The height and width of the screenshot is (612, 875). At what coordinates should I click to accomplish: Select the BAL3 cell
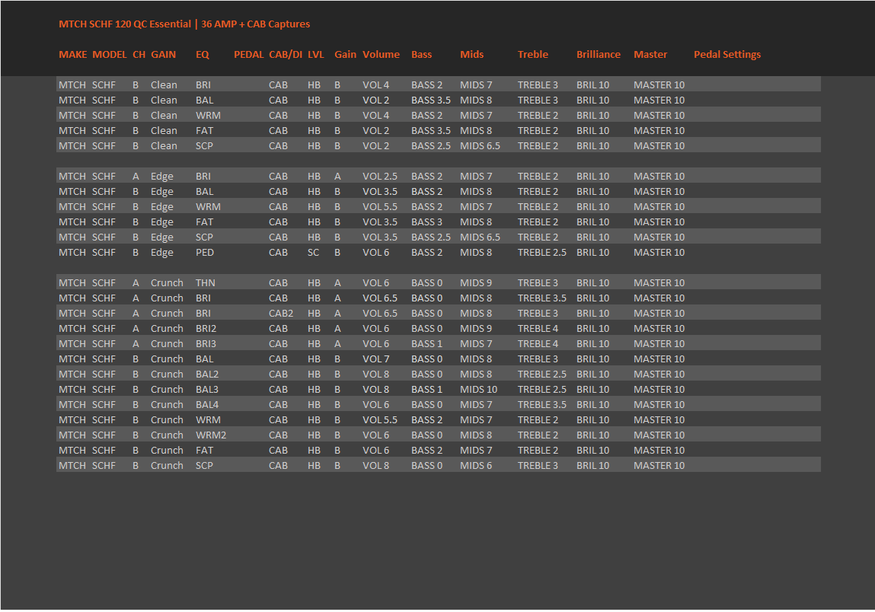click(206, 390)
